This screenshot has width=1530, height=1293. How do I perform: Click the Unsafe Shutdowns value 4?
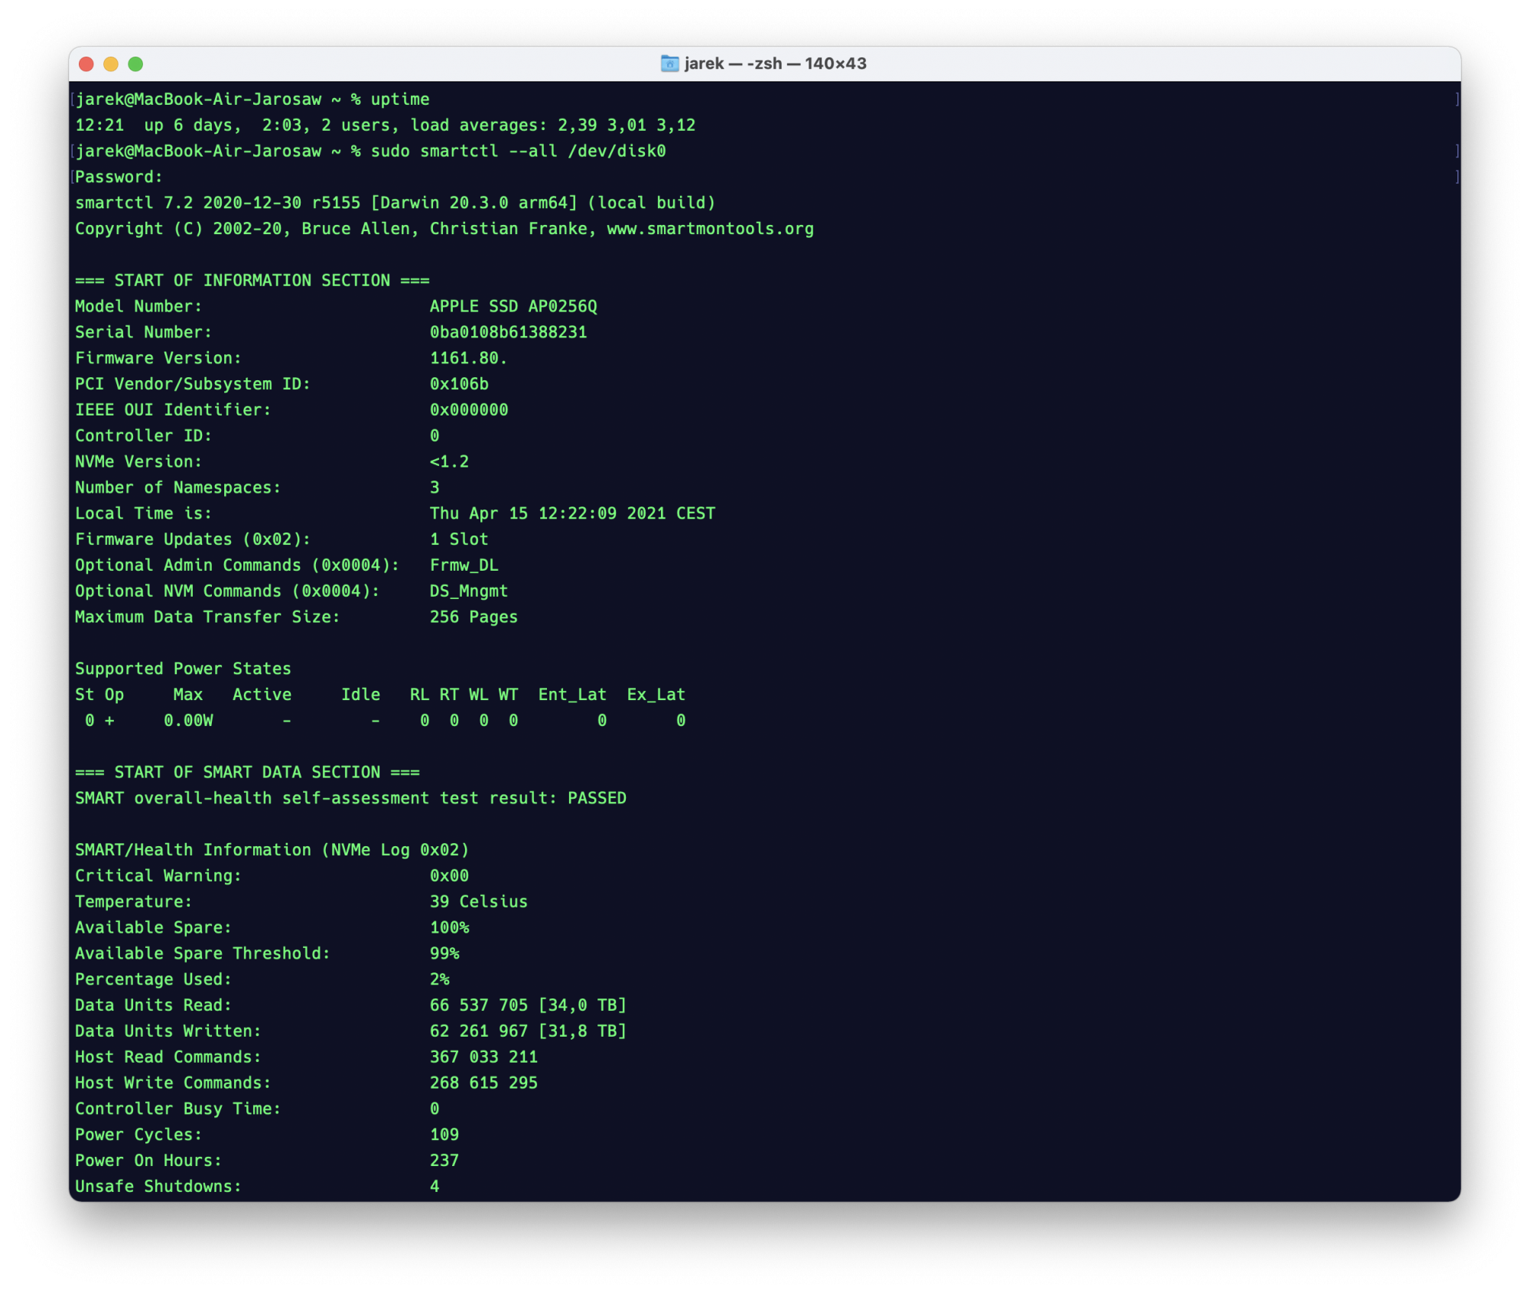click(x=435, y=1186)
